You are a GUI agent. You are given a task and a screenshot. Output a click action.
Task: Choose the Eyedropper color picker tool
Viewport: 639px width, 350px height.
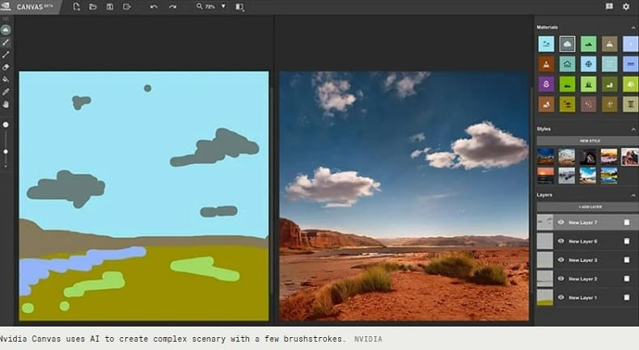coord(6,92)
